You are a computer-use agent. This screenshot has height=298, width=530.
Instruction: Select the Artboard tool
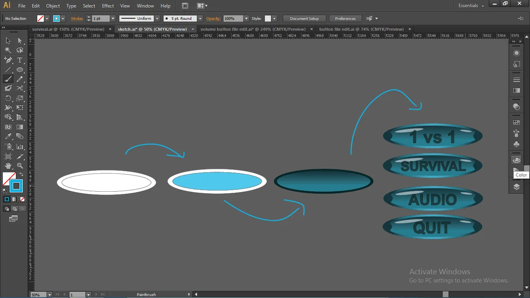tap(8, 156)
